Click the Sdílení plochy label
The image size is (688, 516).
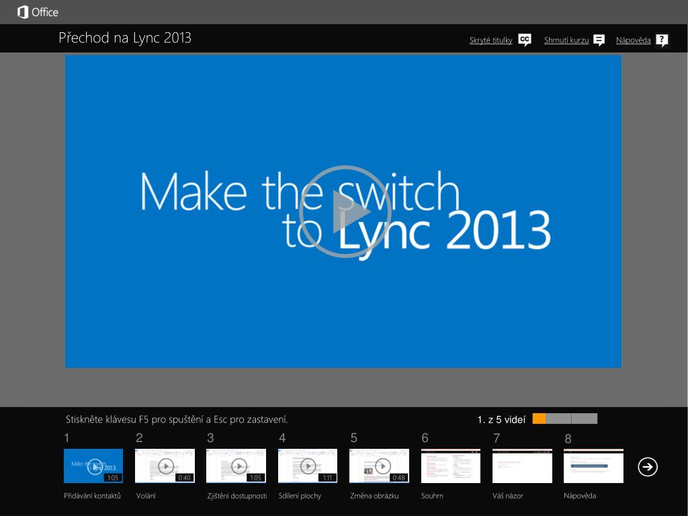300,496
